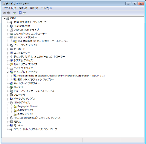Restore down the デバイス マネージャー window
The image size is (146, 144).
pyautogui.click(x=135, y=4)
